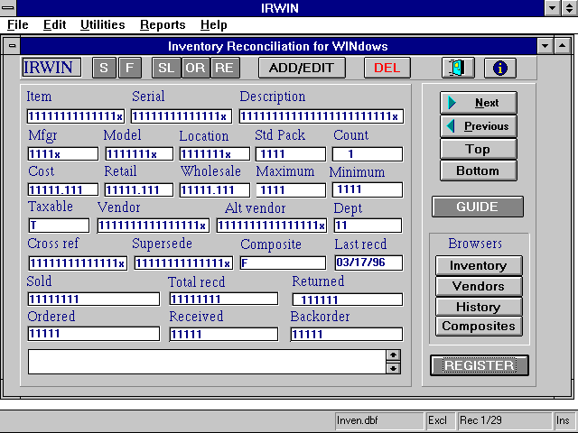Jump to Bottom record
The height and width of the screenshot is (433, 578).
click(x=478, y=170)
